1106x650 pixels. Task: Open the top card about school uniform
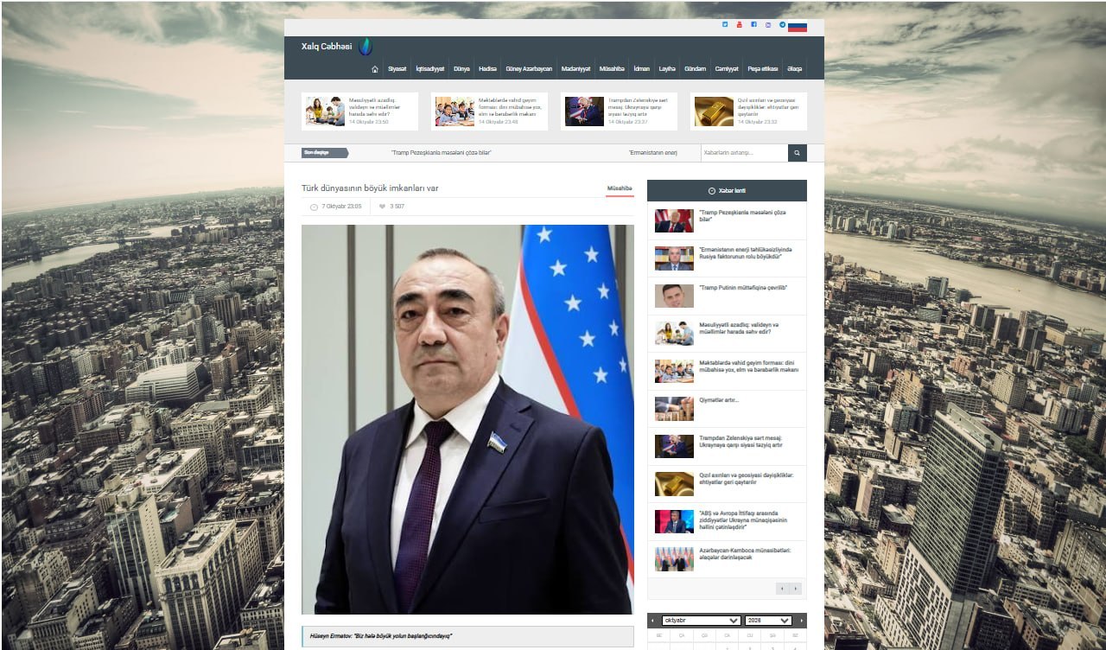pos(489,112)
